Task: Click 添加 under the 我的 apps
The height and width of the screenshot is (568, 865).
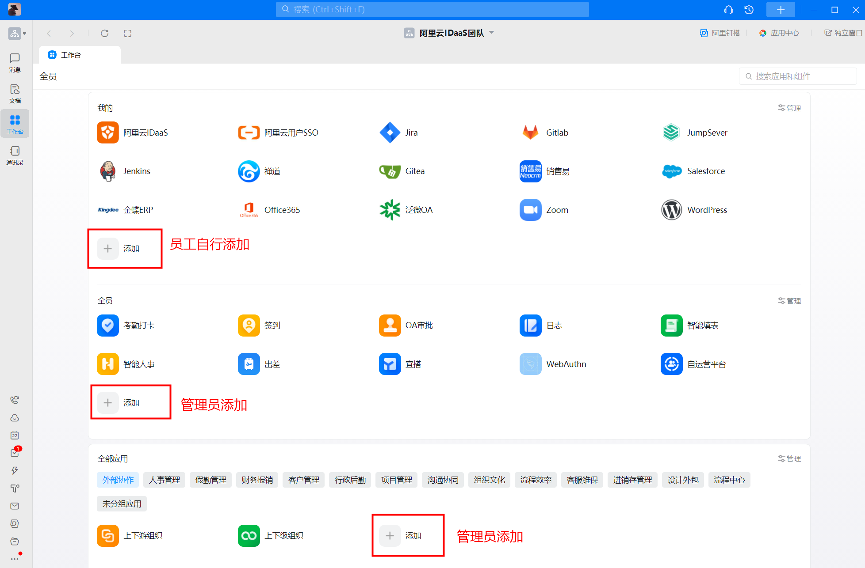Action: 119,249
